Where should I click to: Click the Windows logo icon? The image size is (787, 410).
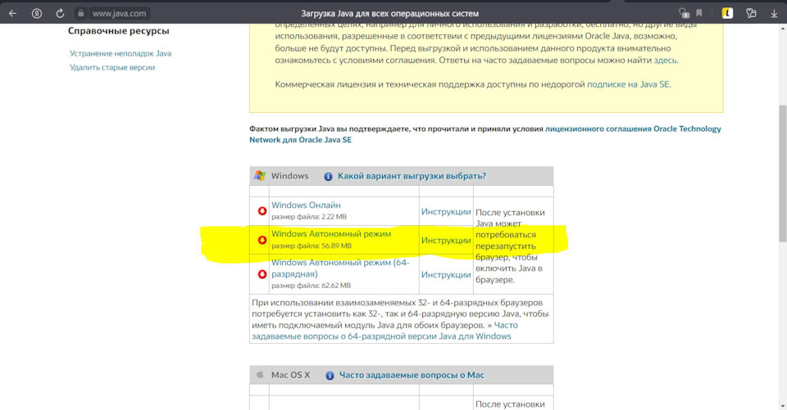click(260, 175)
